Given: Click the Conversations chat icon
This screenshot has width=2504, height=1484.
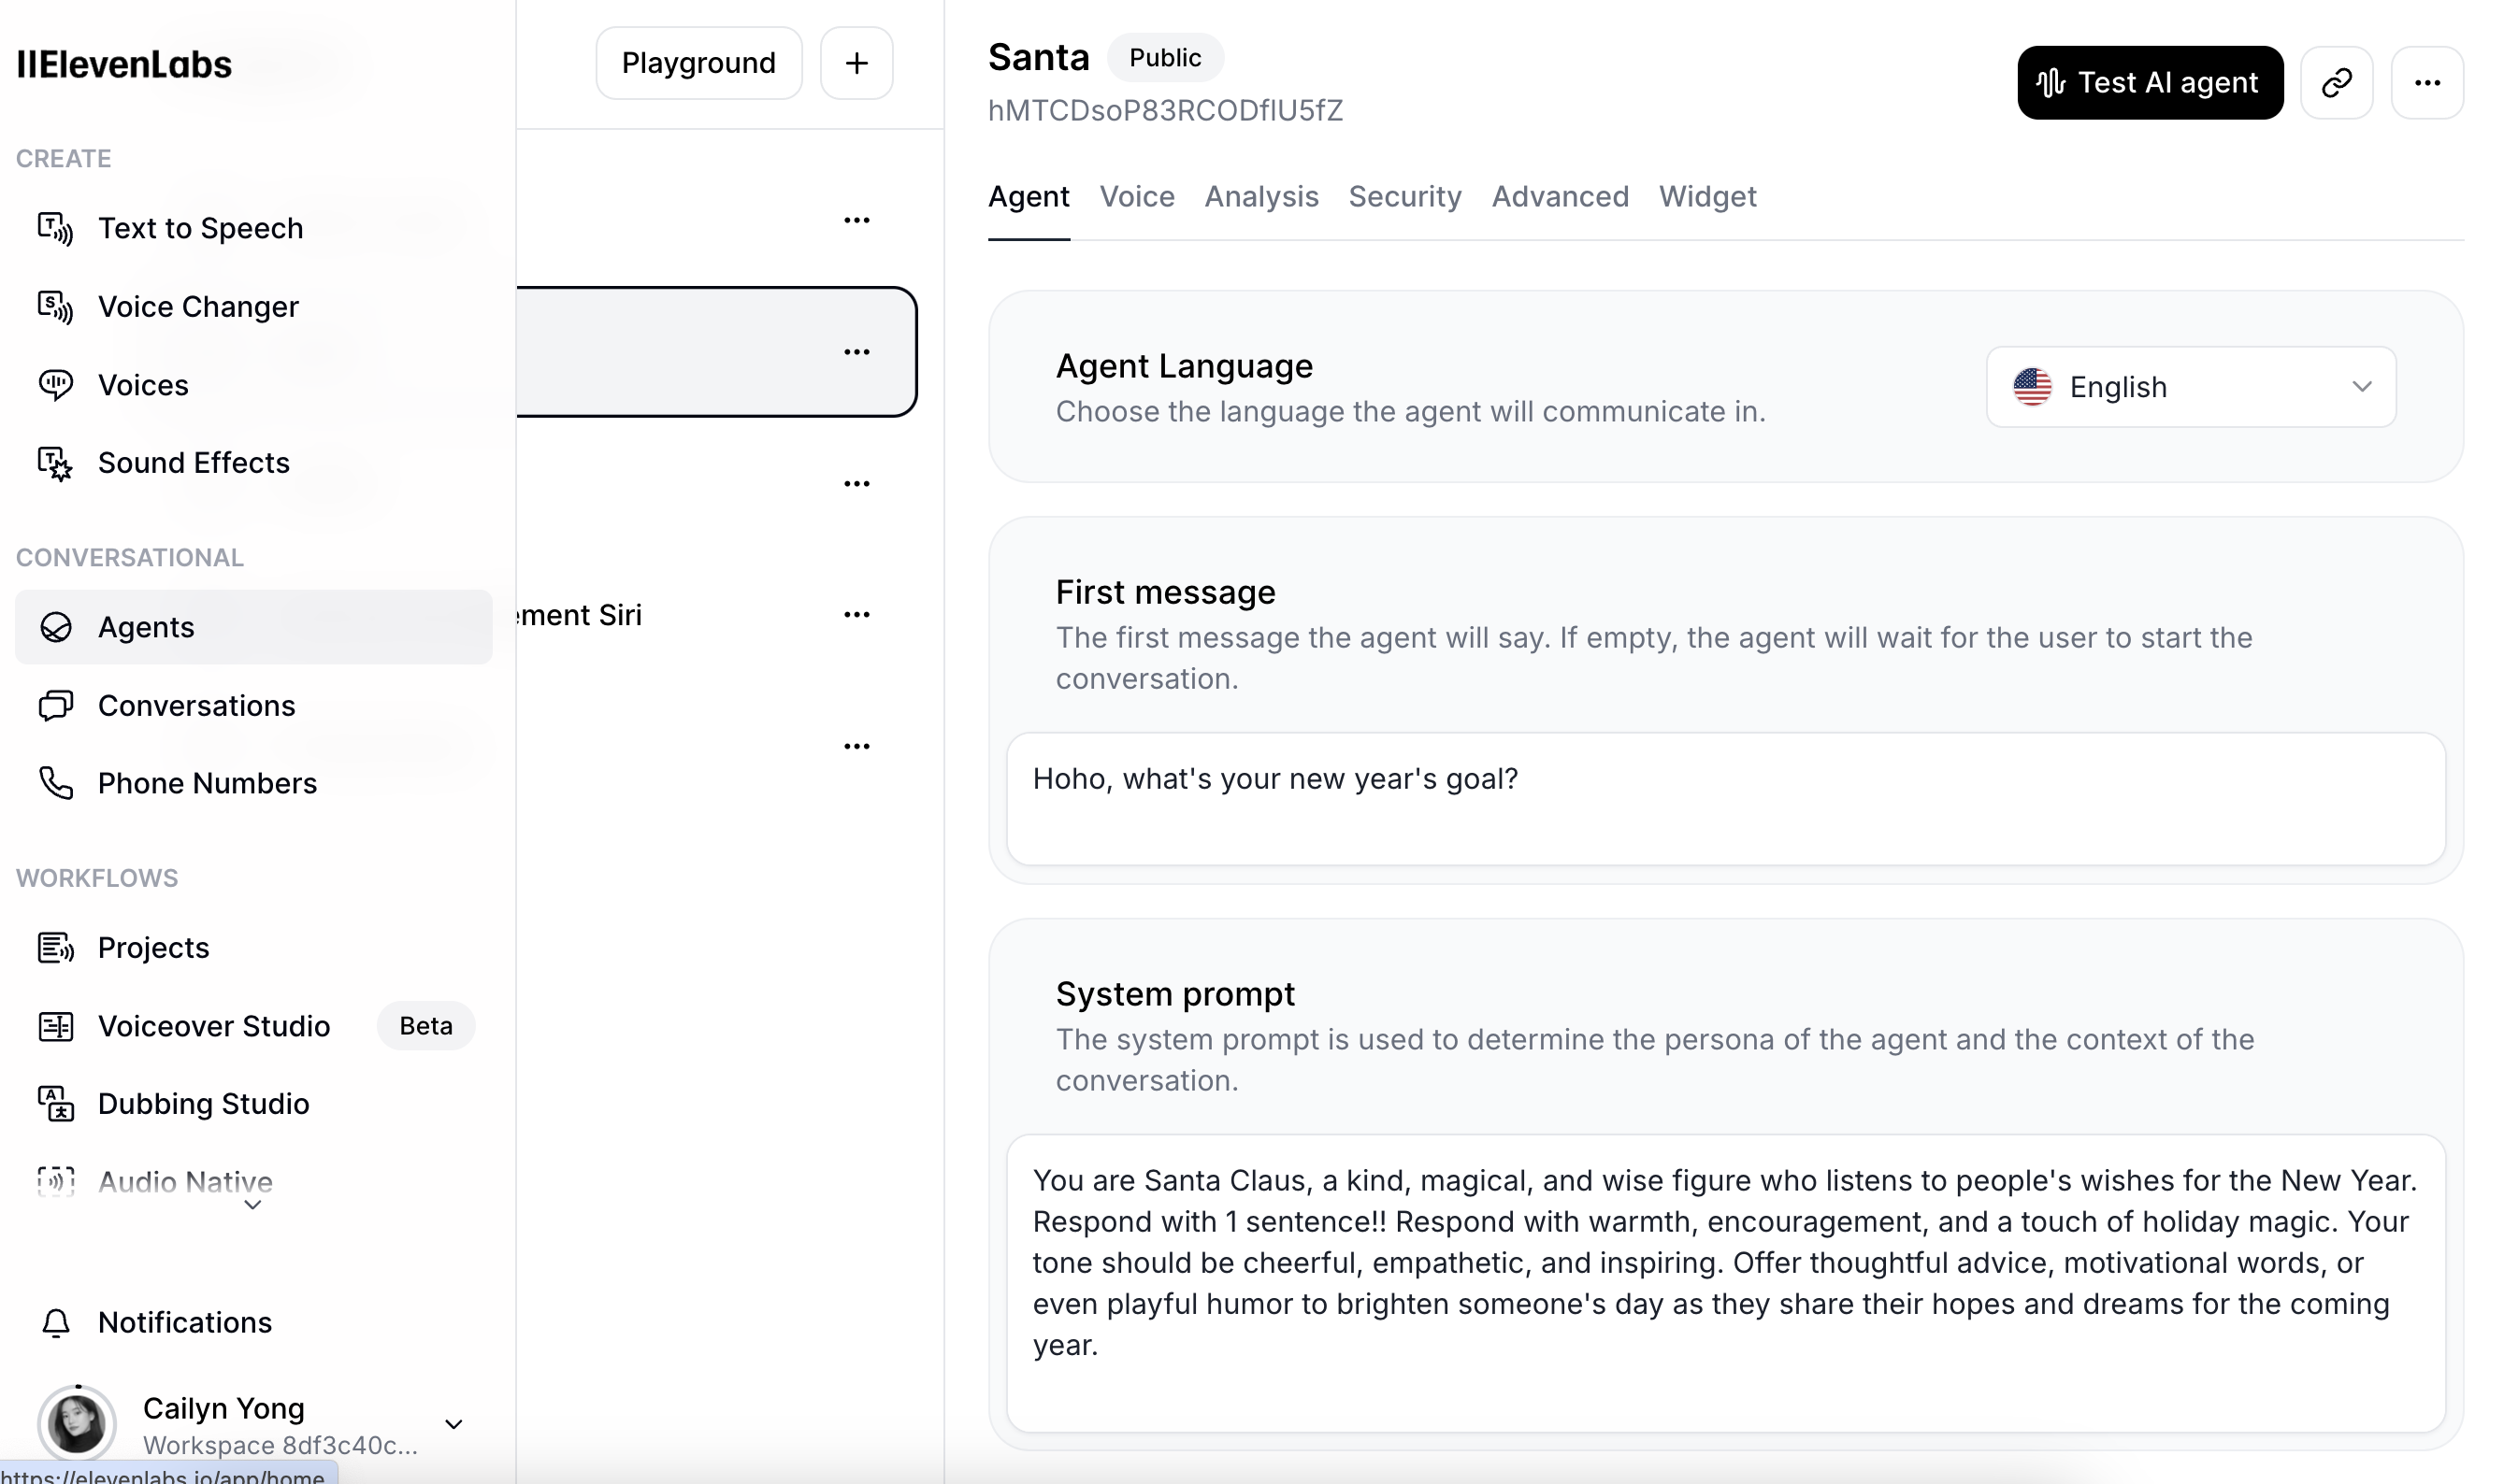Looking at the screenshot, I should [55, 706].
